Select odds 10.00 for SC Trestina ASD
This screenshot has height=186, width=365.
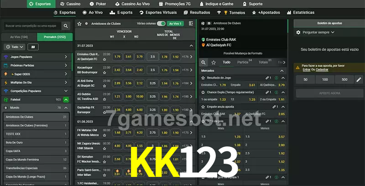pos(140,96)
